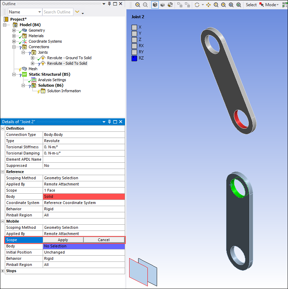Click the Box Zoom tool icon
Screen dimensions: 288x289
[224, 5]
